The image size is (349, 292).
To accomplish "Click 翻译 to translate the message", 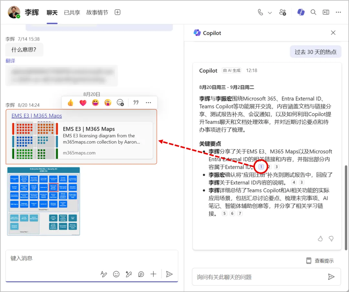I will pyautogui.click(x=10, y=61).
